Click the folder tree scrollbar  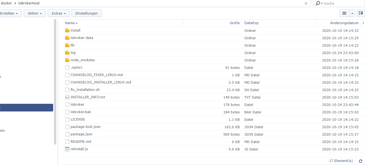[55, 82]
